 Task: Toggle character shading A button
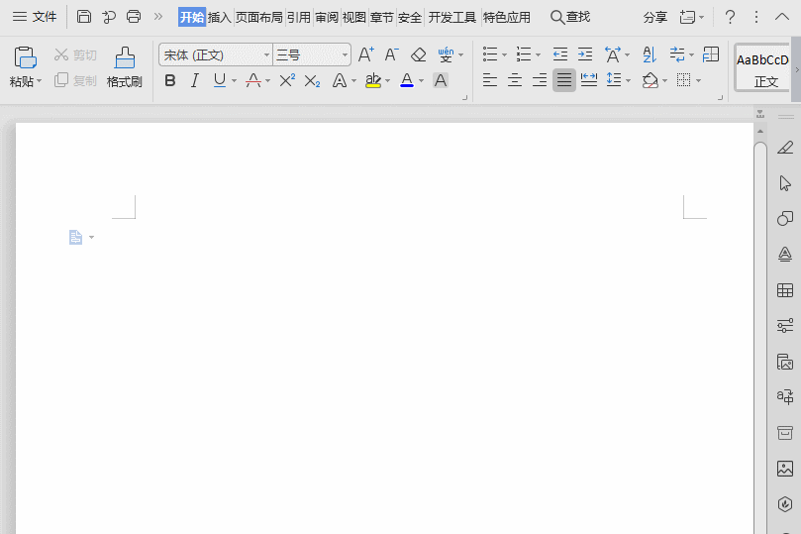tap(441, 80)
